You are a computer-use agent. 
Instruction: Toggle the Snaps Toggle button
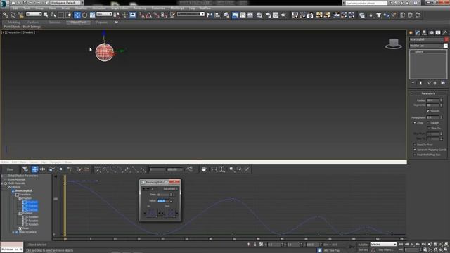click(142, 15)
